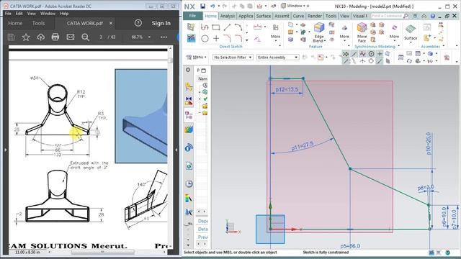Switch to the Tools tab in Acrobat

pos(38,23)
